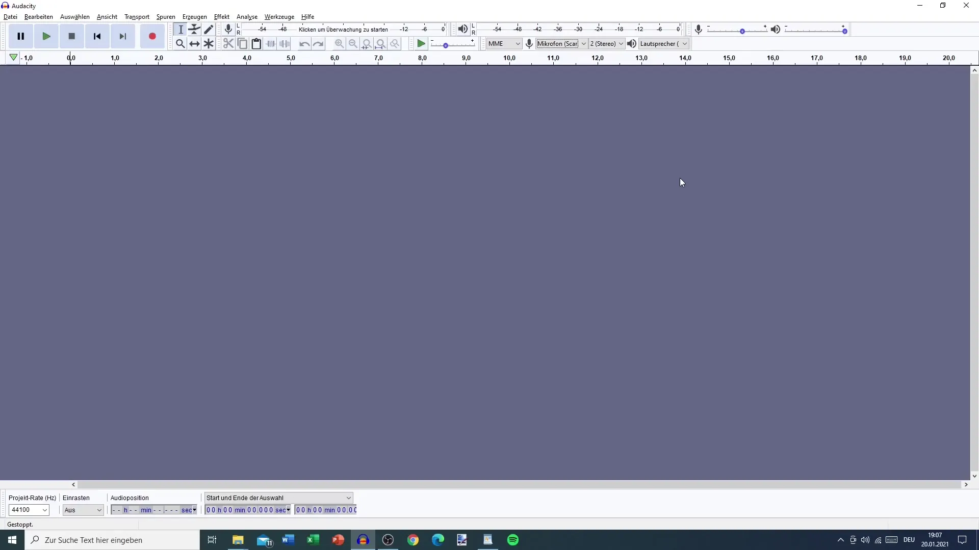The image size is (979, 550).
Task: Click Trim audio outside selection
Action: pos(271,44)
